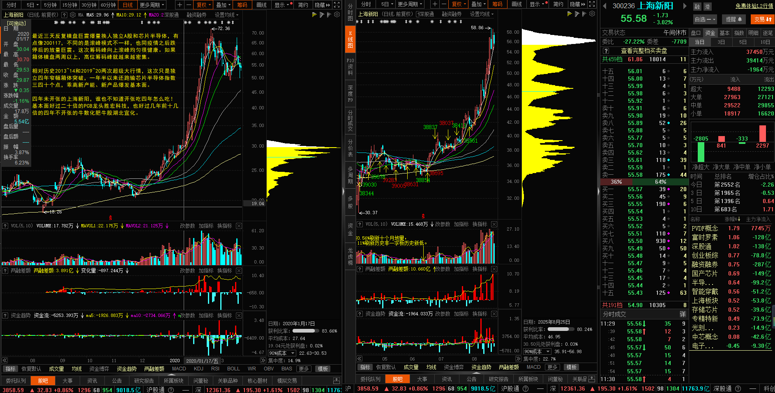
Task: Open the detail icon beside 分时成交
Action: pos(683,314)
